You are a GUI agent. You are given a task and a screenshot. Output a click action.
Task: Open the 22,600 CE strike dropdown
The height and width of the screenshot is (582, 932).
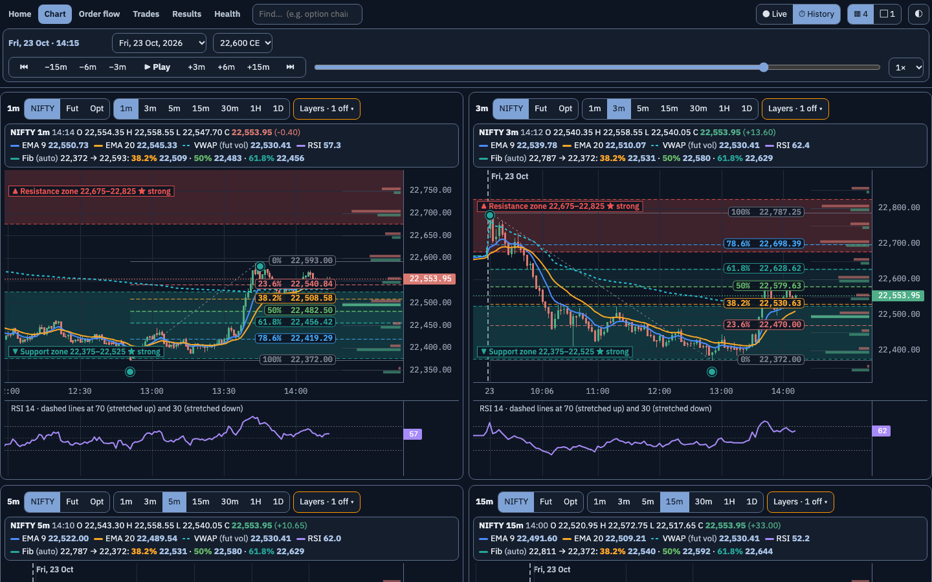243,43
